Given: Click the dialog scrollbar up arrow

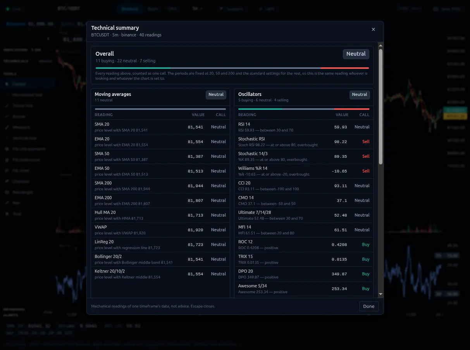Looking at the screenshot, I should [x=380, y=45].
